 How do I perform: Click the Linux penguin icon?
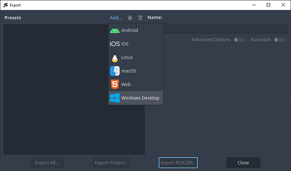coord(115,57)
